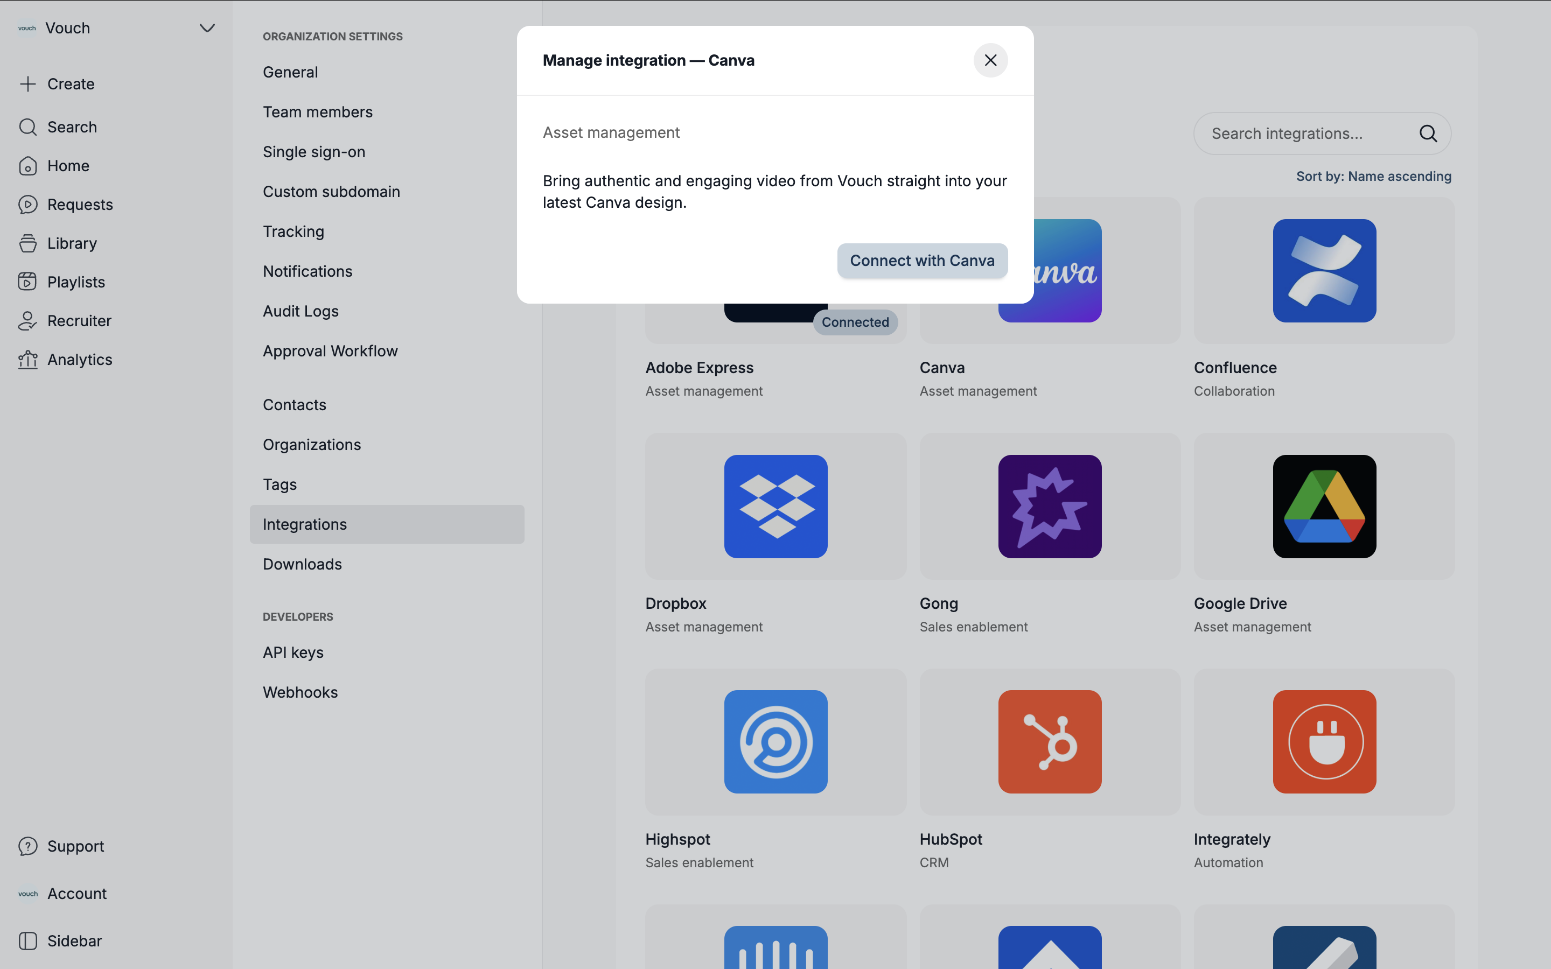The height and width of the screenshot is (969, 1551).
Task: Click the Connect with Canva button
Action: point(921,261)
